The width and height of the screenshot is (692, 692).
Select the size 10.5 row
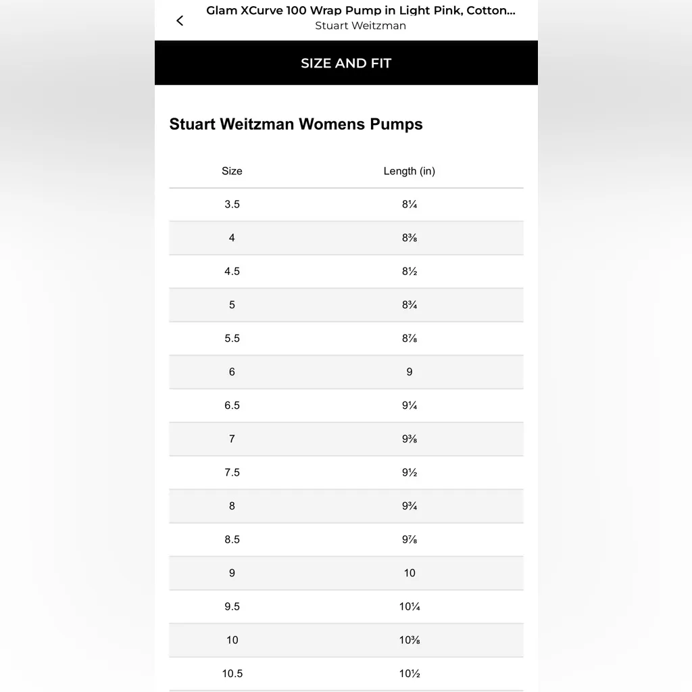[x=346, y=674]
